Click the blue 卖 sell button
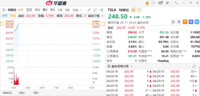Screen dimensions: 200x96 pyautogui.click(x=191, y=22)
